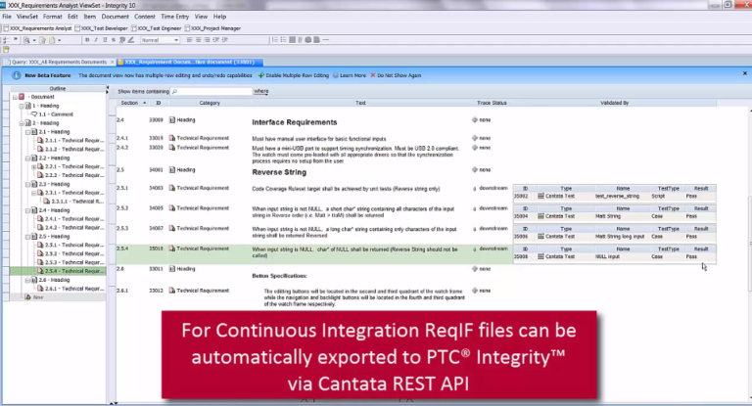Click the magnifier find icon in toolbar

point(26,40)
